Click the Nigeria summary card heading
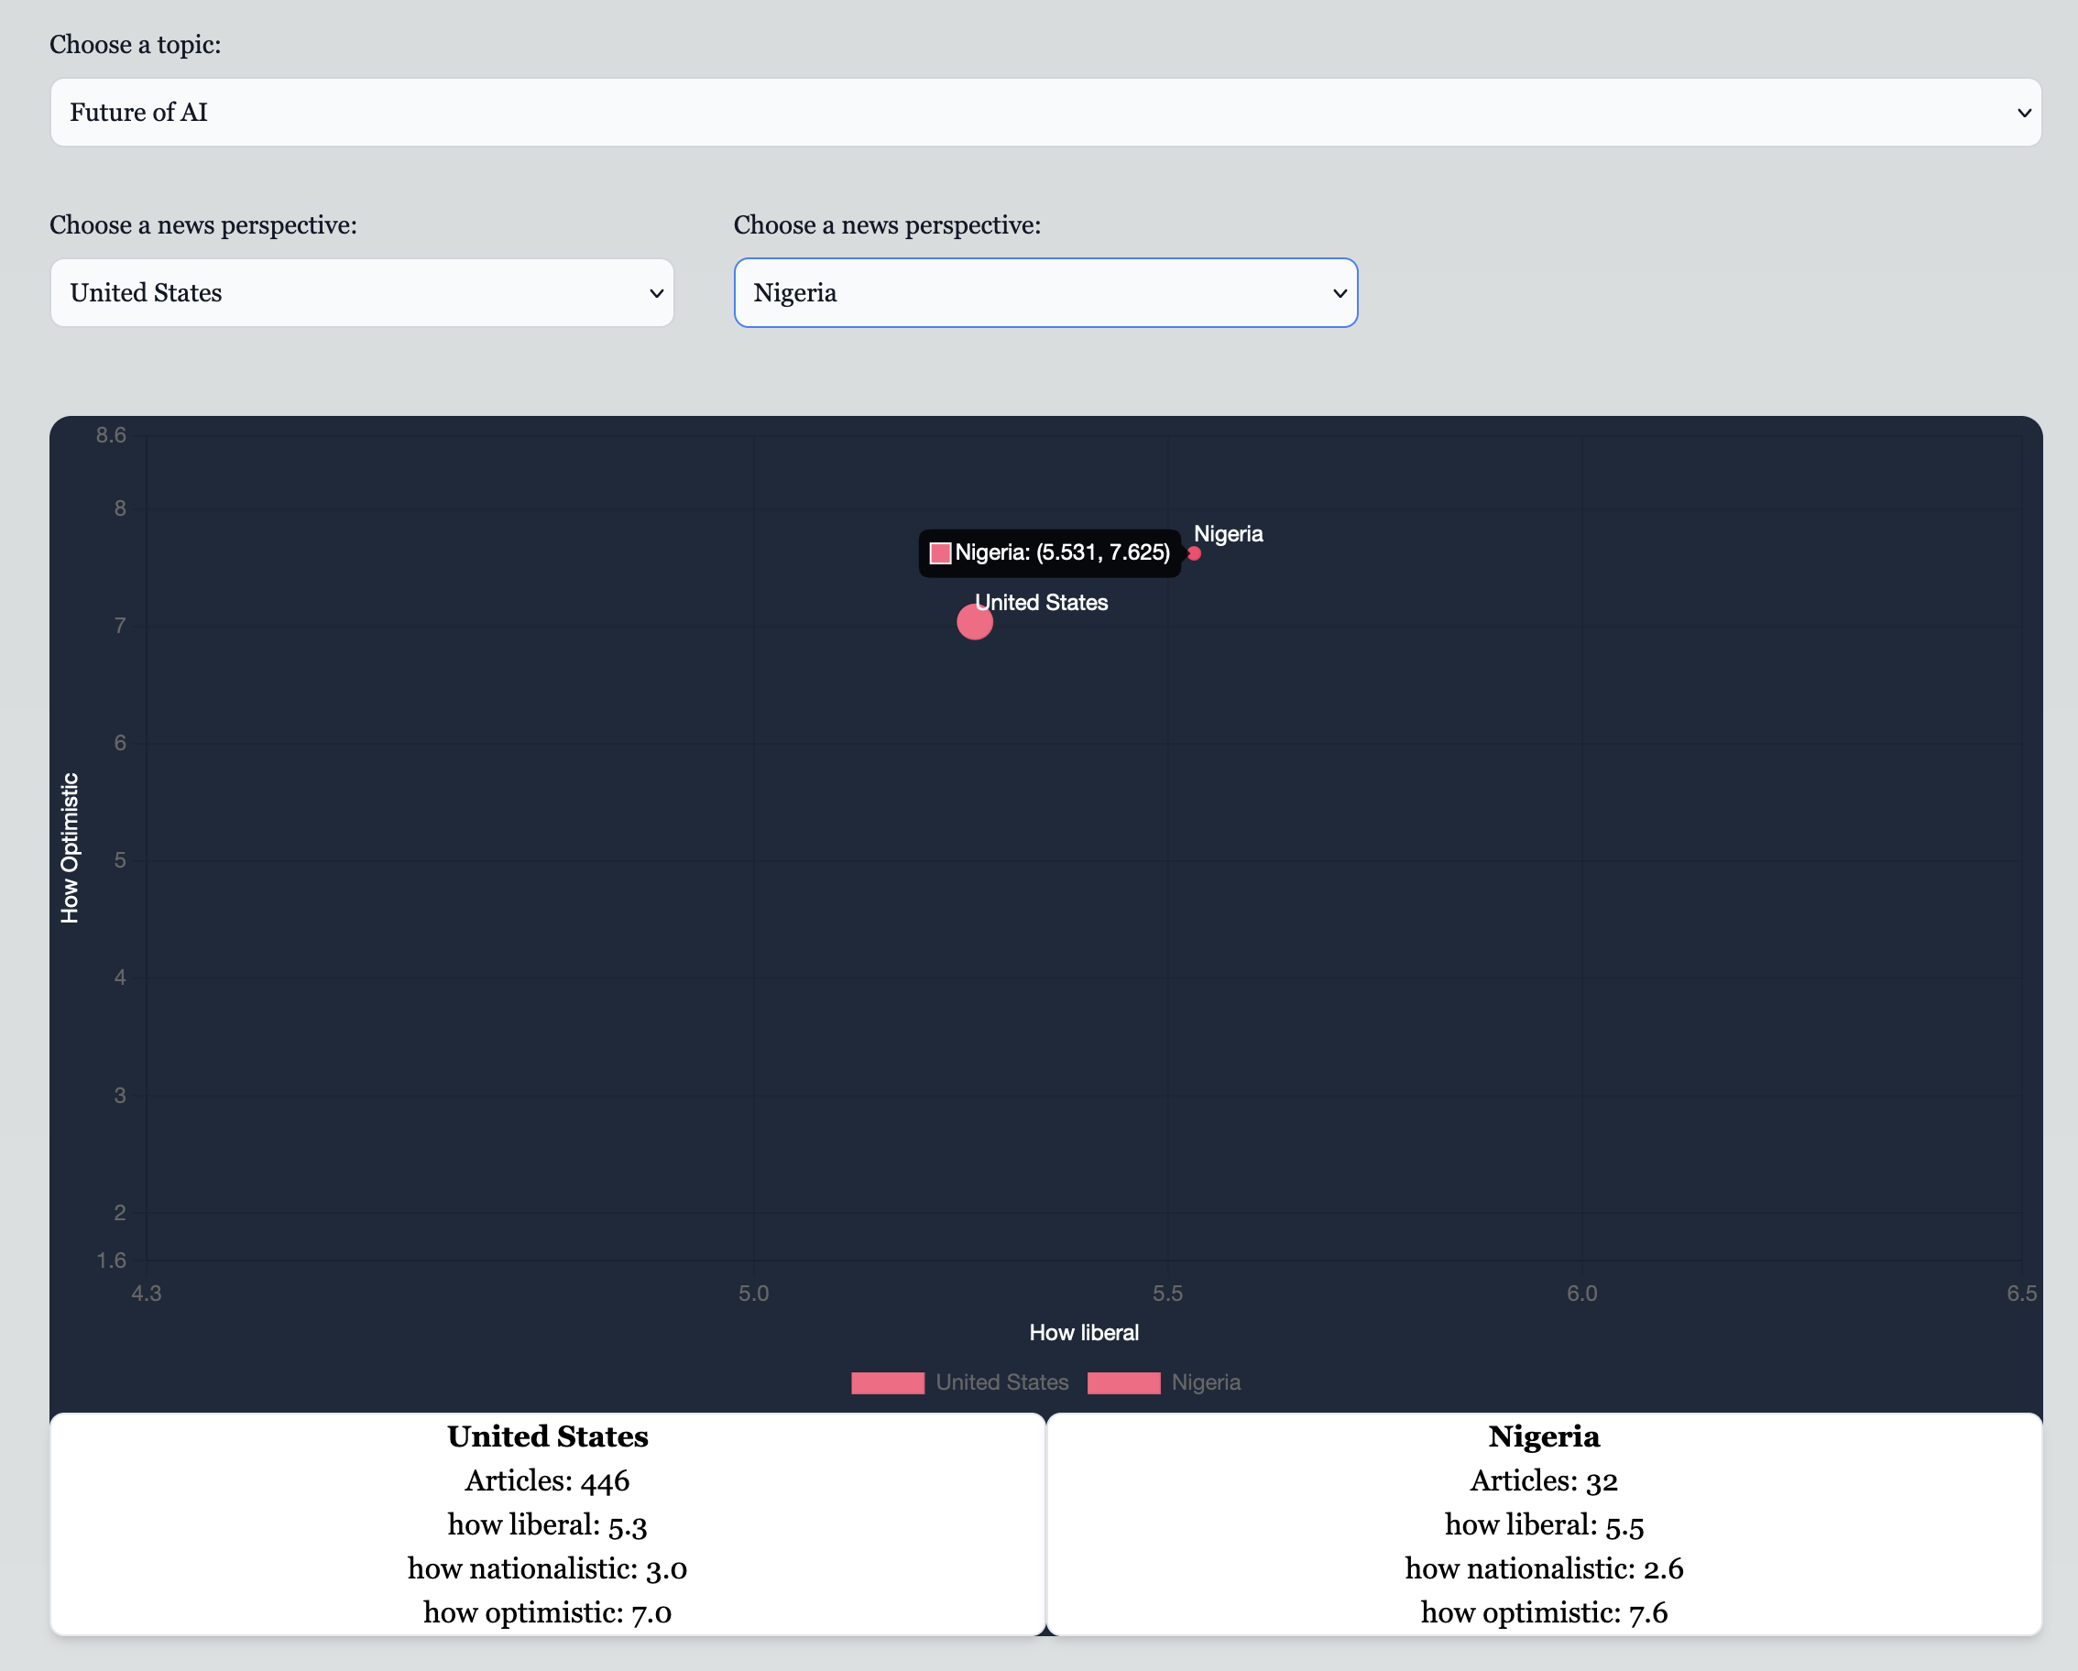This screenshot has width=2078, height=1671. 1543,1436
